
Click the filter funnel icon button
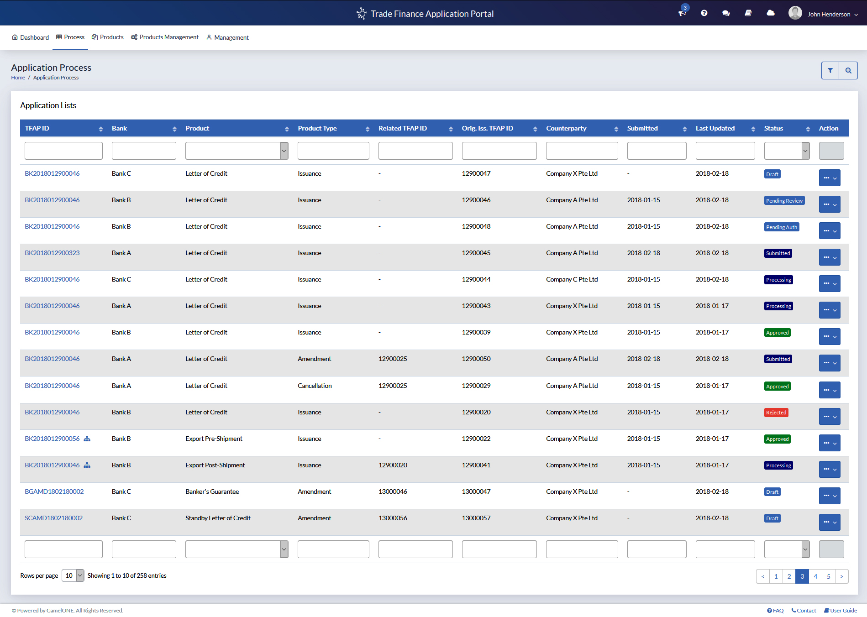click(830, 71)
